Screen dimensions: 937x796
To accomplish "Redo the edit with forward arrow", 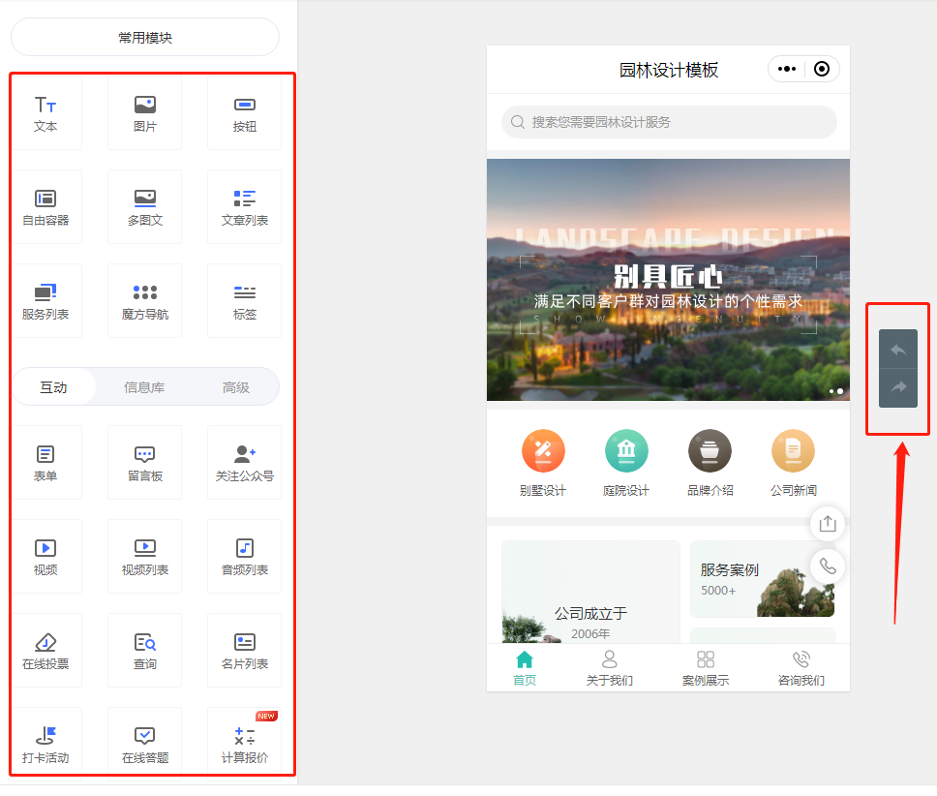I will click(898, 387).
